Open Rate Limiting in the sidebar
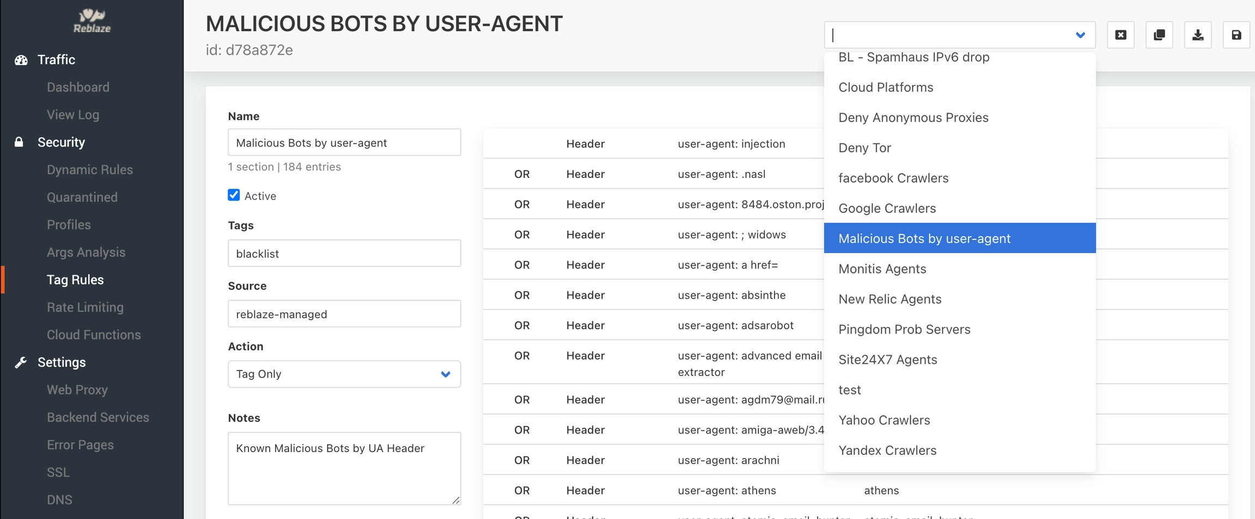The height and width of the screenshot is (519, 1255). click(85, 307)
